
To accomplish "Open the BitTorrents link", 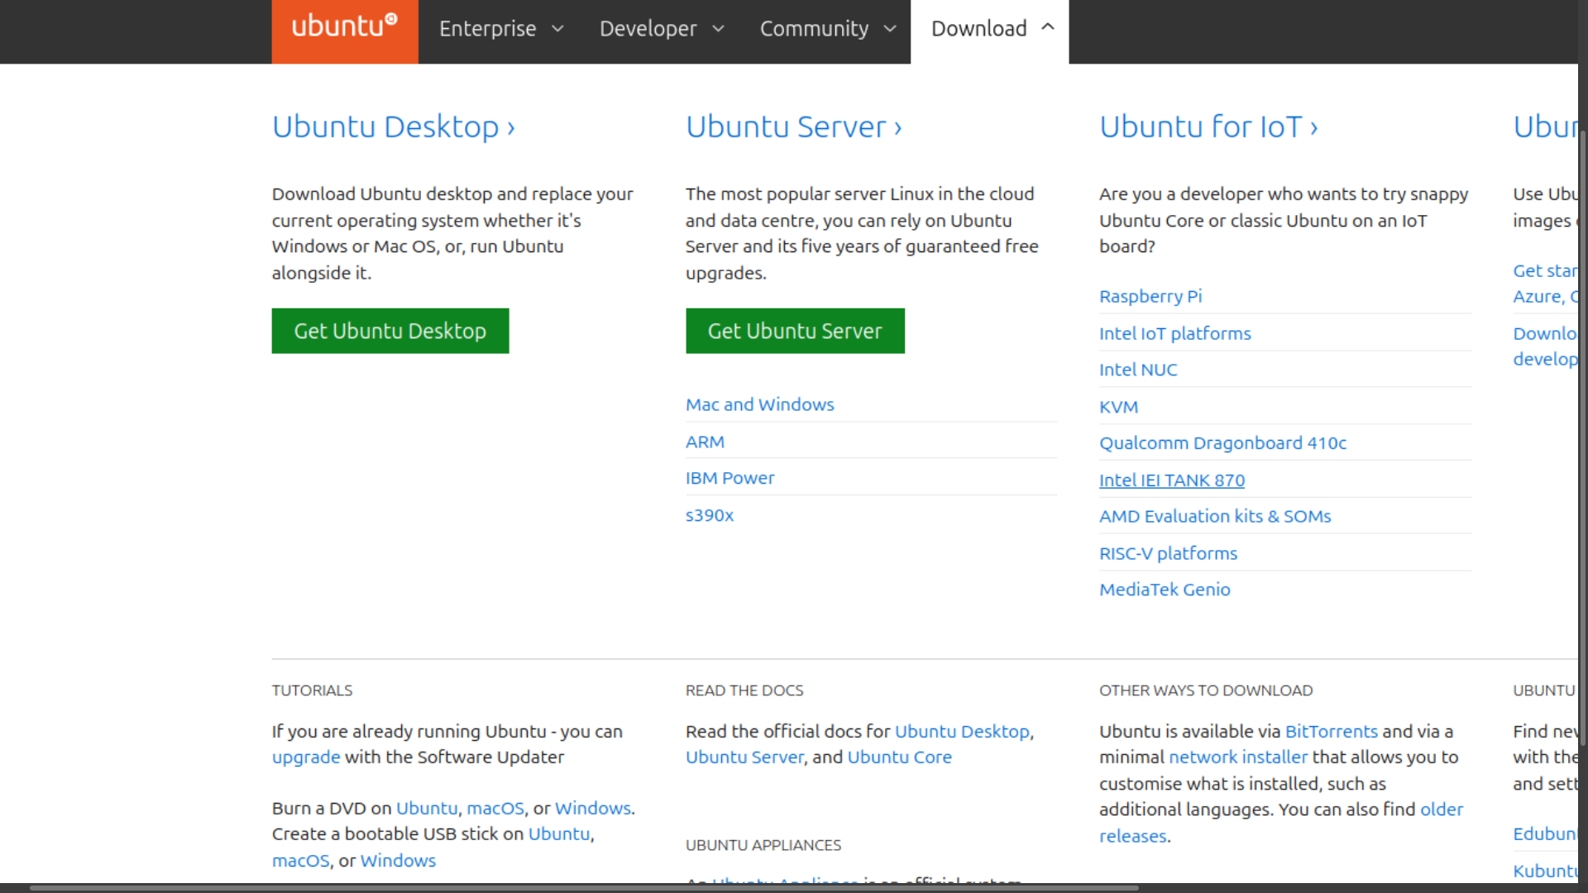I will click(x=1332, y=732).
